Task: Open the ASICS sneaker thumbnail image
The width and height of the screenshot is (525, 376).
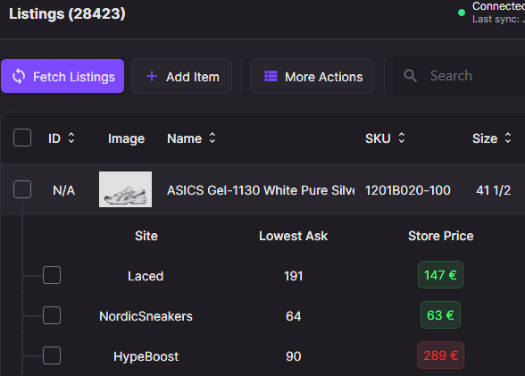Action: (x=125, y=189)
